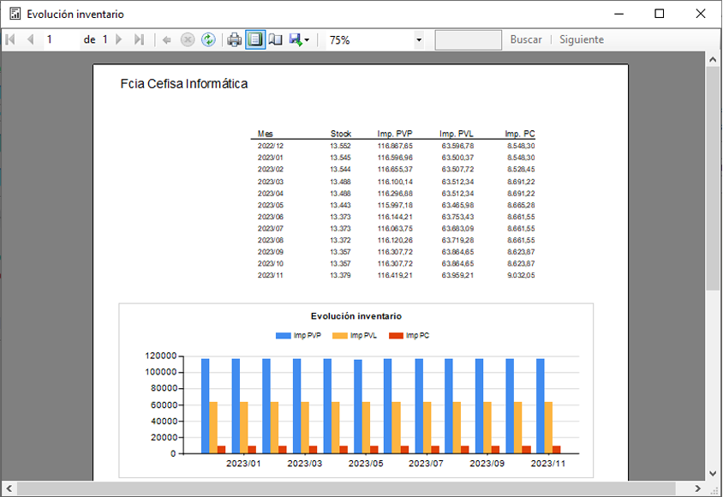
Task: Click the Imp PVL orange legend swatch
Action: 340,336
